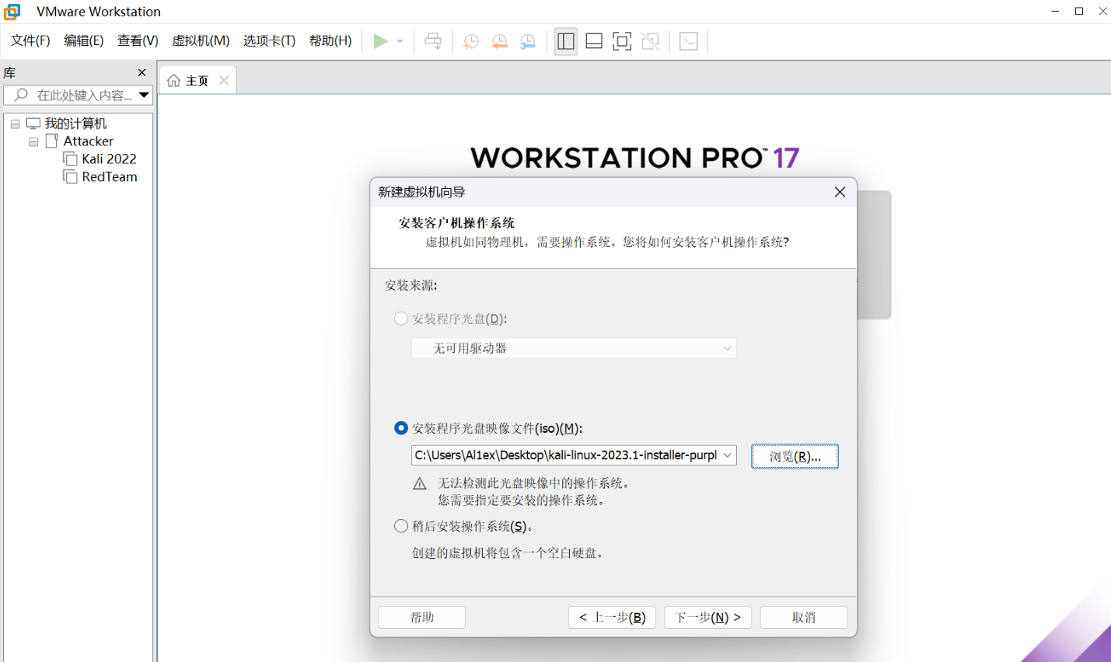Close the 新建虚拟机向导 dialog
This screenshot has width=1111, height=662.
[x=840, y=192]
